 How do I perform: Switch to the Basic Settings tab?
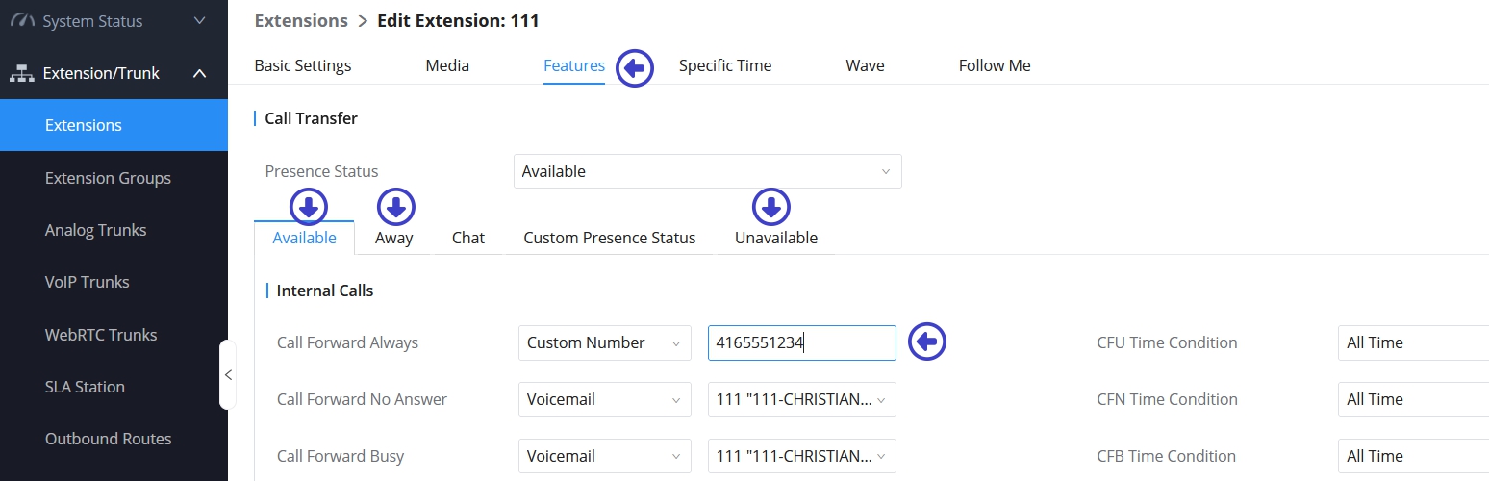[x=303, y=65]
